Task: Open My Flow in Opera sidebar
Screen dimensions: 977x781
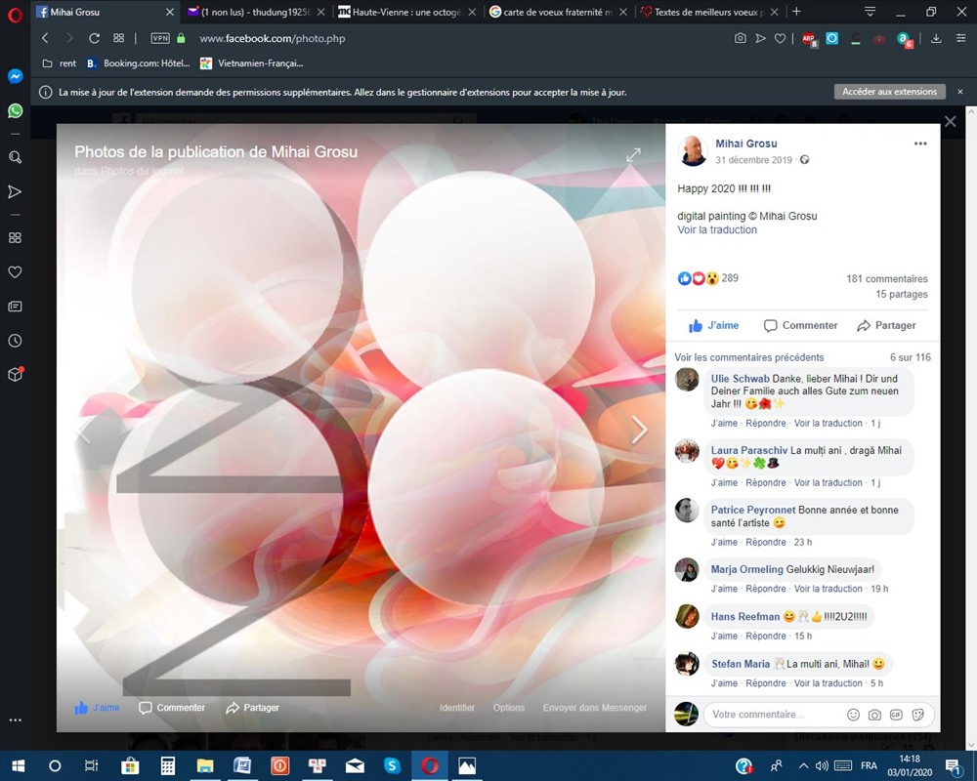Action: pyautogui.click(x=15, y=191)
